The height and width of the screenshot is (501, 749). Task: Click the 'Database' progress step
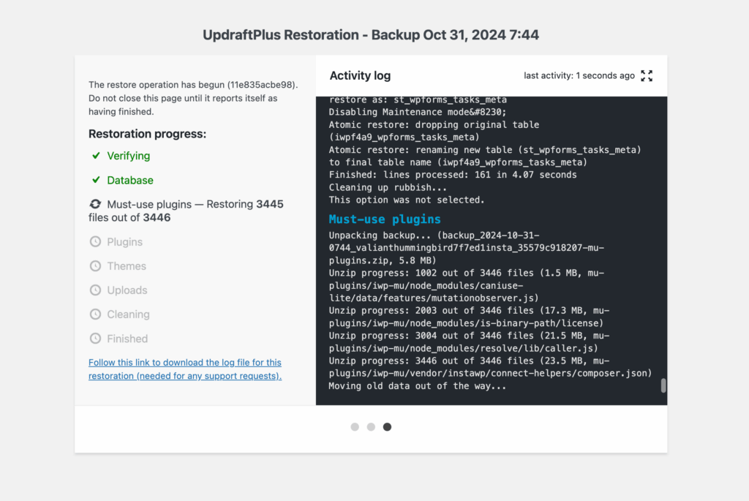coord(130,181)
